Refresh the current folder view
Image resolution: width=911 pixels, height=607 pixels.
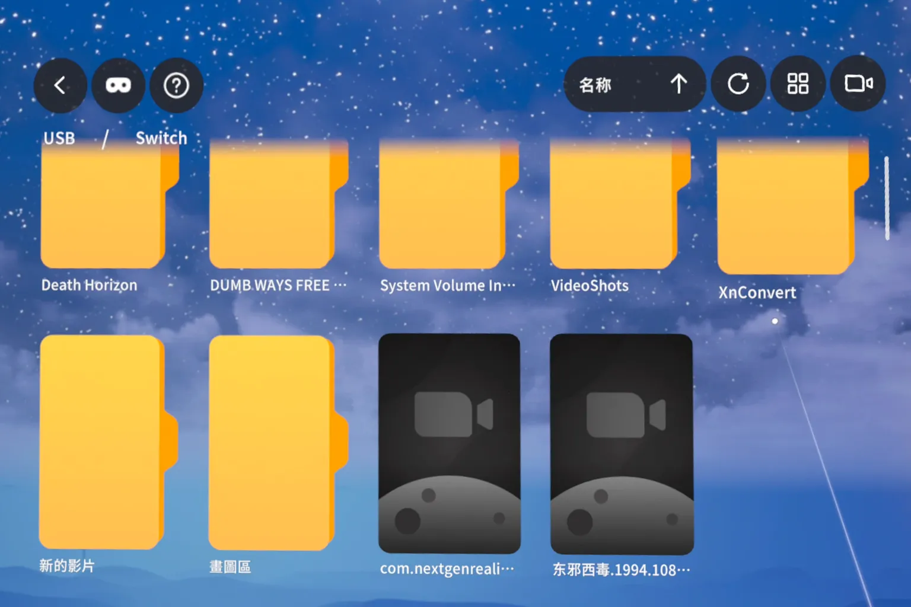click(x=738, y=84)
